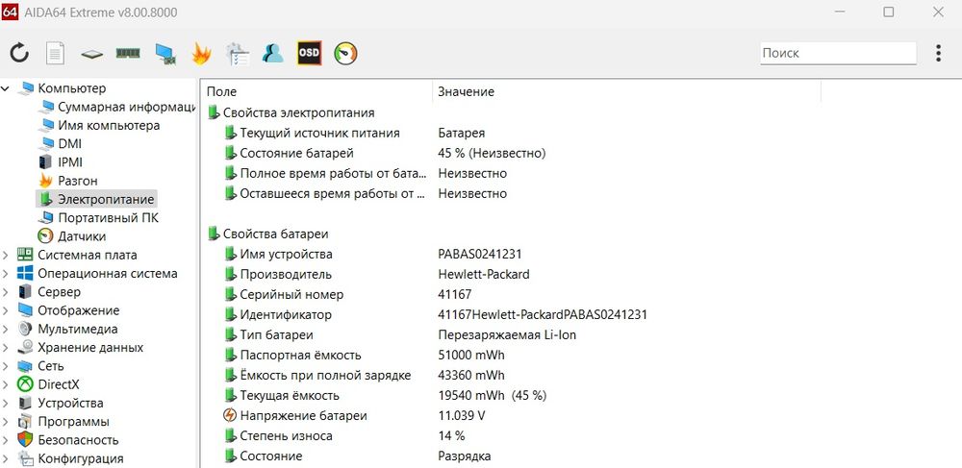Image resolution: width=962 pixels, height=468 pixels.
Task: Expand the Сеть tree node
Action: pyautogui.click(x=6, y=366)
